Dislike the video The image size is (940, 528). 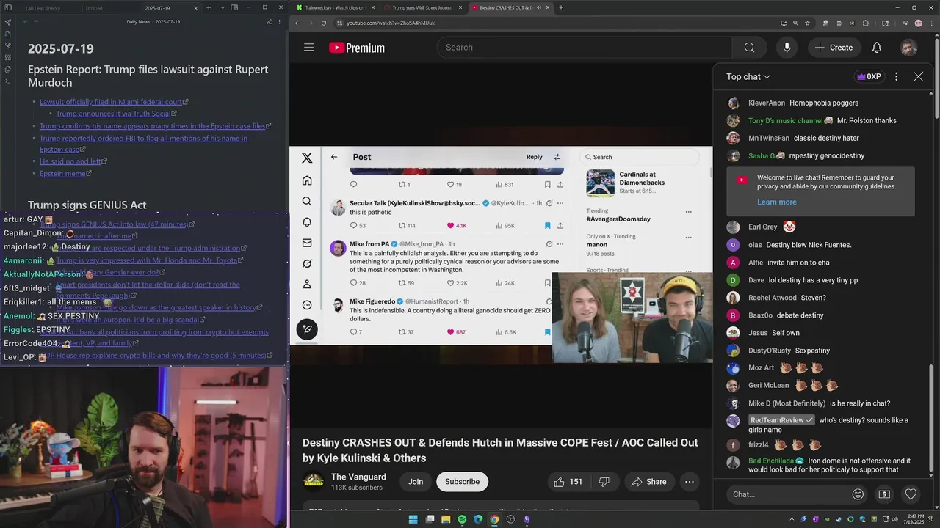604,482
